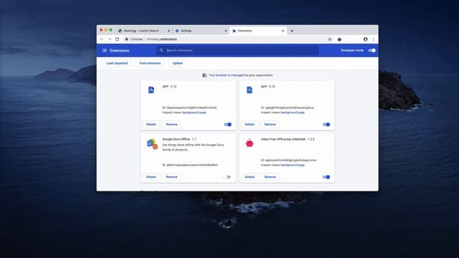Close the Searchgg - Custom Search tab

pyautogui.click(x=169, y=31)
